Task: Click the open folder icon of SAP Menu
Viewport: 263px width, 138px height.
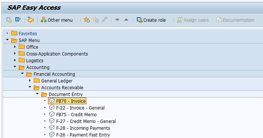Action: click(x=14, y=40)
